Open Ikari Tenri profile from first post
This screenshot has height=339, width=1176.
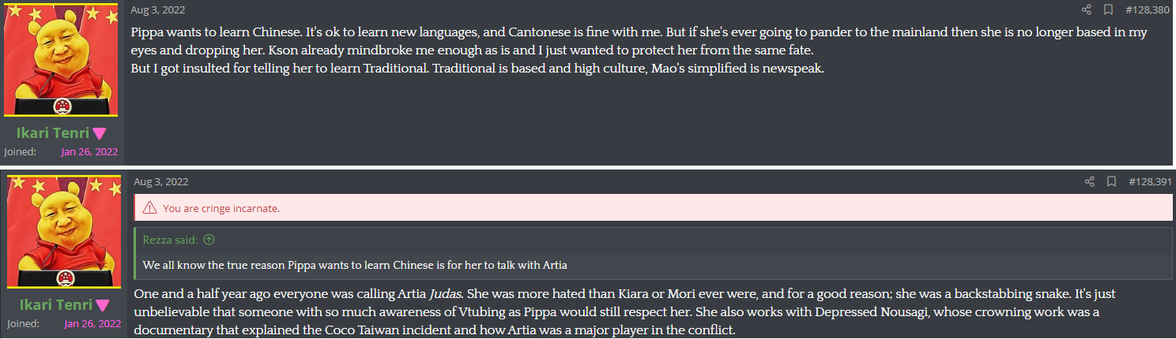click(x=53, y=133)
